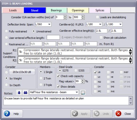This screenshot has width=137, height=120.
Task: Click the Undo button
Action: pyautogui.click(x=102, y=113)
